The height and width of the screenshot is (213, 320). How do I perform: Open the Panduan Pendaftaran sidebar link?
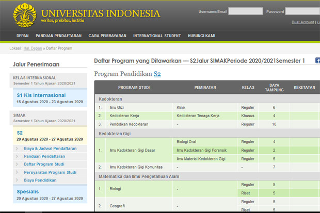click(x=44, y=156)
